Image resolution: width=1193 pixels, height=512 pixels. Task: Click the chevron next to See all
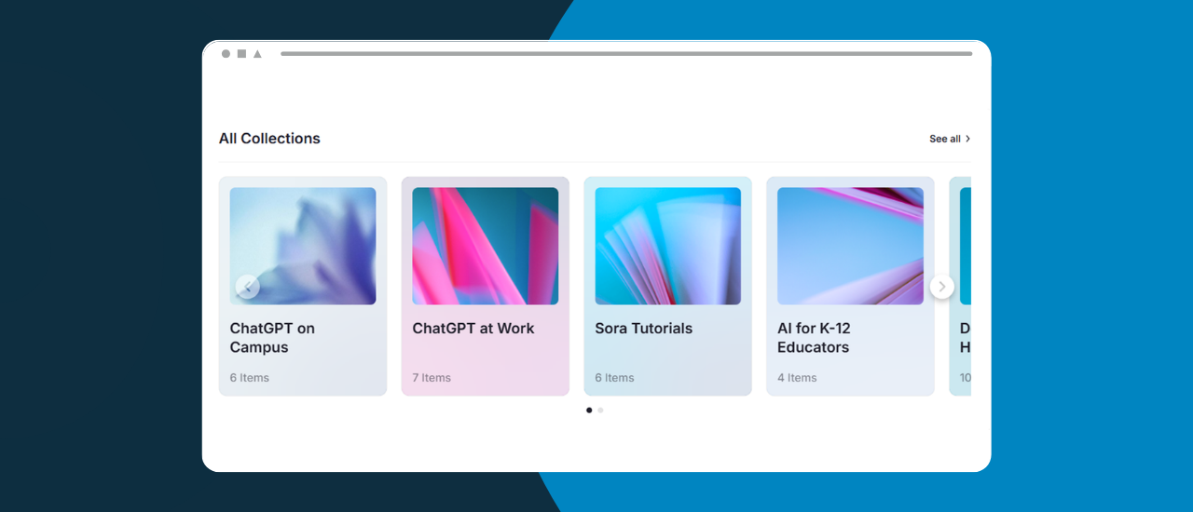(x=967, y=139)
